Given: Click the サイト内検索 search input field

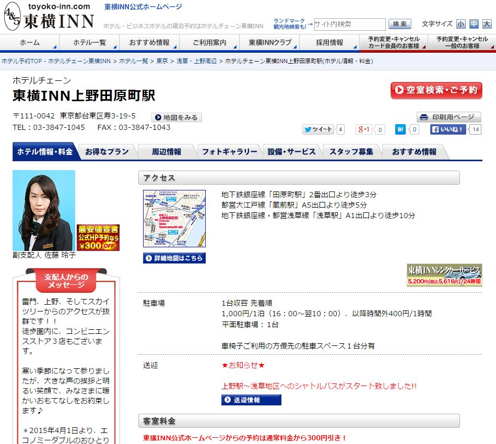Looking at the screenshot, I should 349,25.
